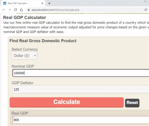Focus the easycalculation.com address bar
This screenshot has width=149, height=126.
tap(86, 10)
